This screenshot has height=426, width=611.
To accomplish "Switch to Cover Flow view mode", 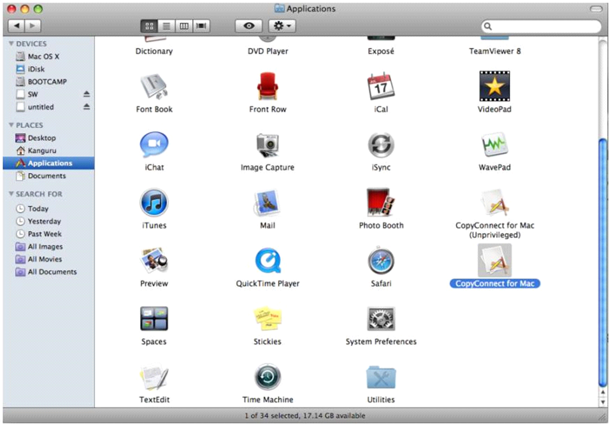I will point(201,26).
